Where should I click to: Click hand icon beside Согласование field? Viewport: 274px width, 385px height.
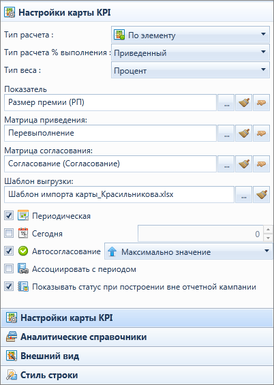point(261,164)
